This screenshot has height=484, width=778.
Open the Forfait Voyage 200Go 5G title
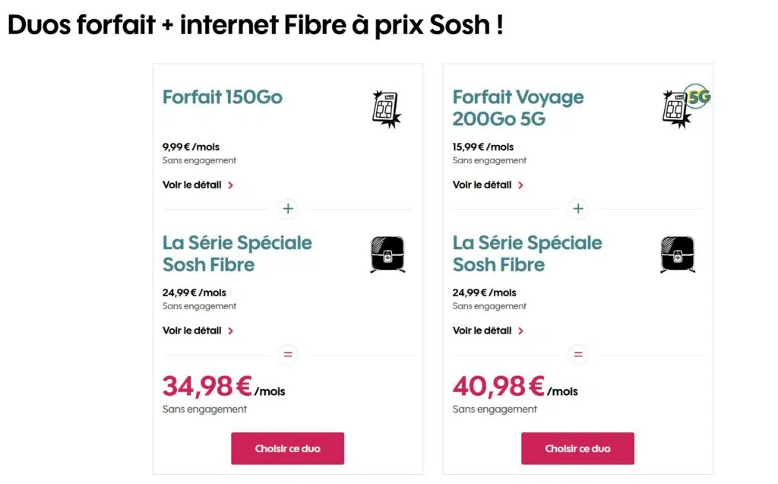[517, 108]
